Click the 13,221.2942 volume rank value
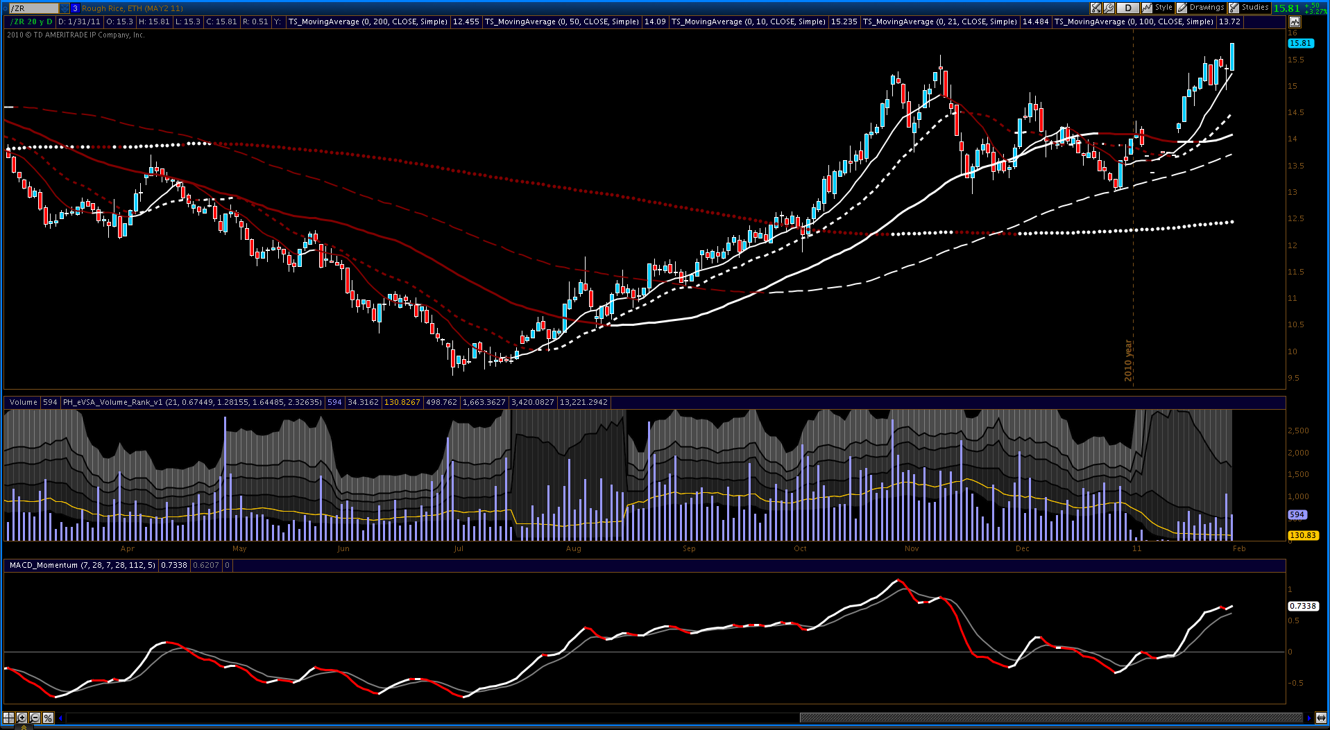Viewport: 1330px width, 730px height. [583, 402]
